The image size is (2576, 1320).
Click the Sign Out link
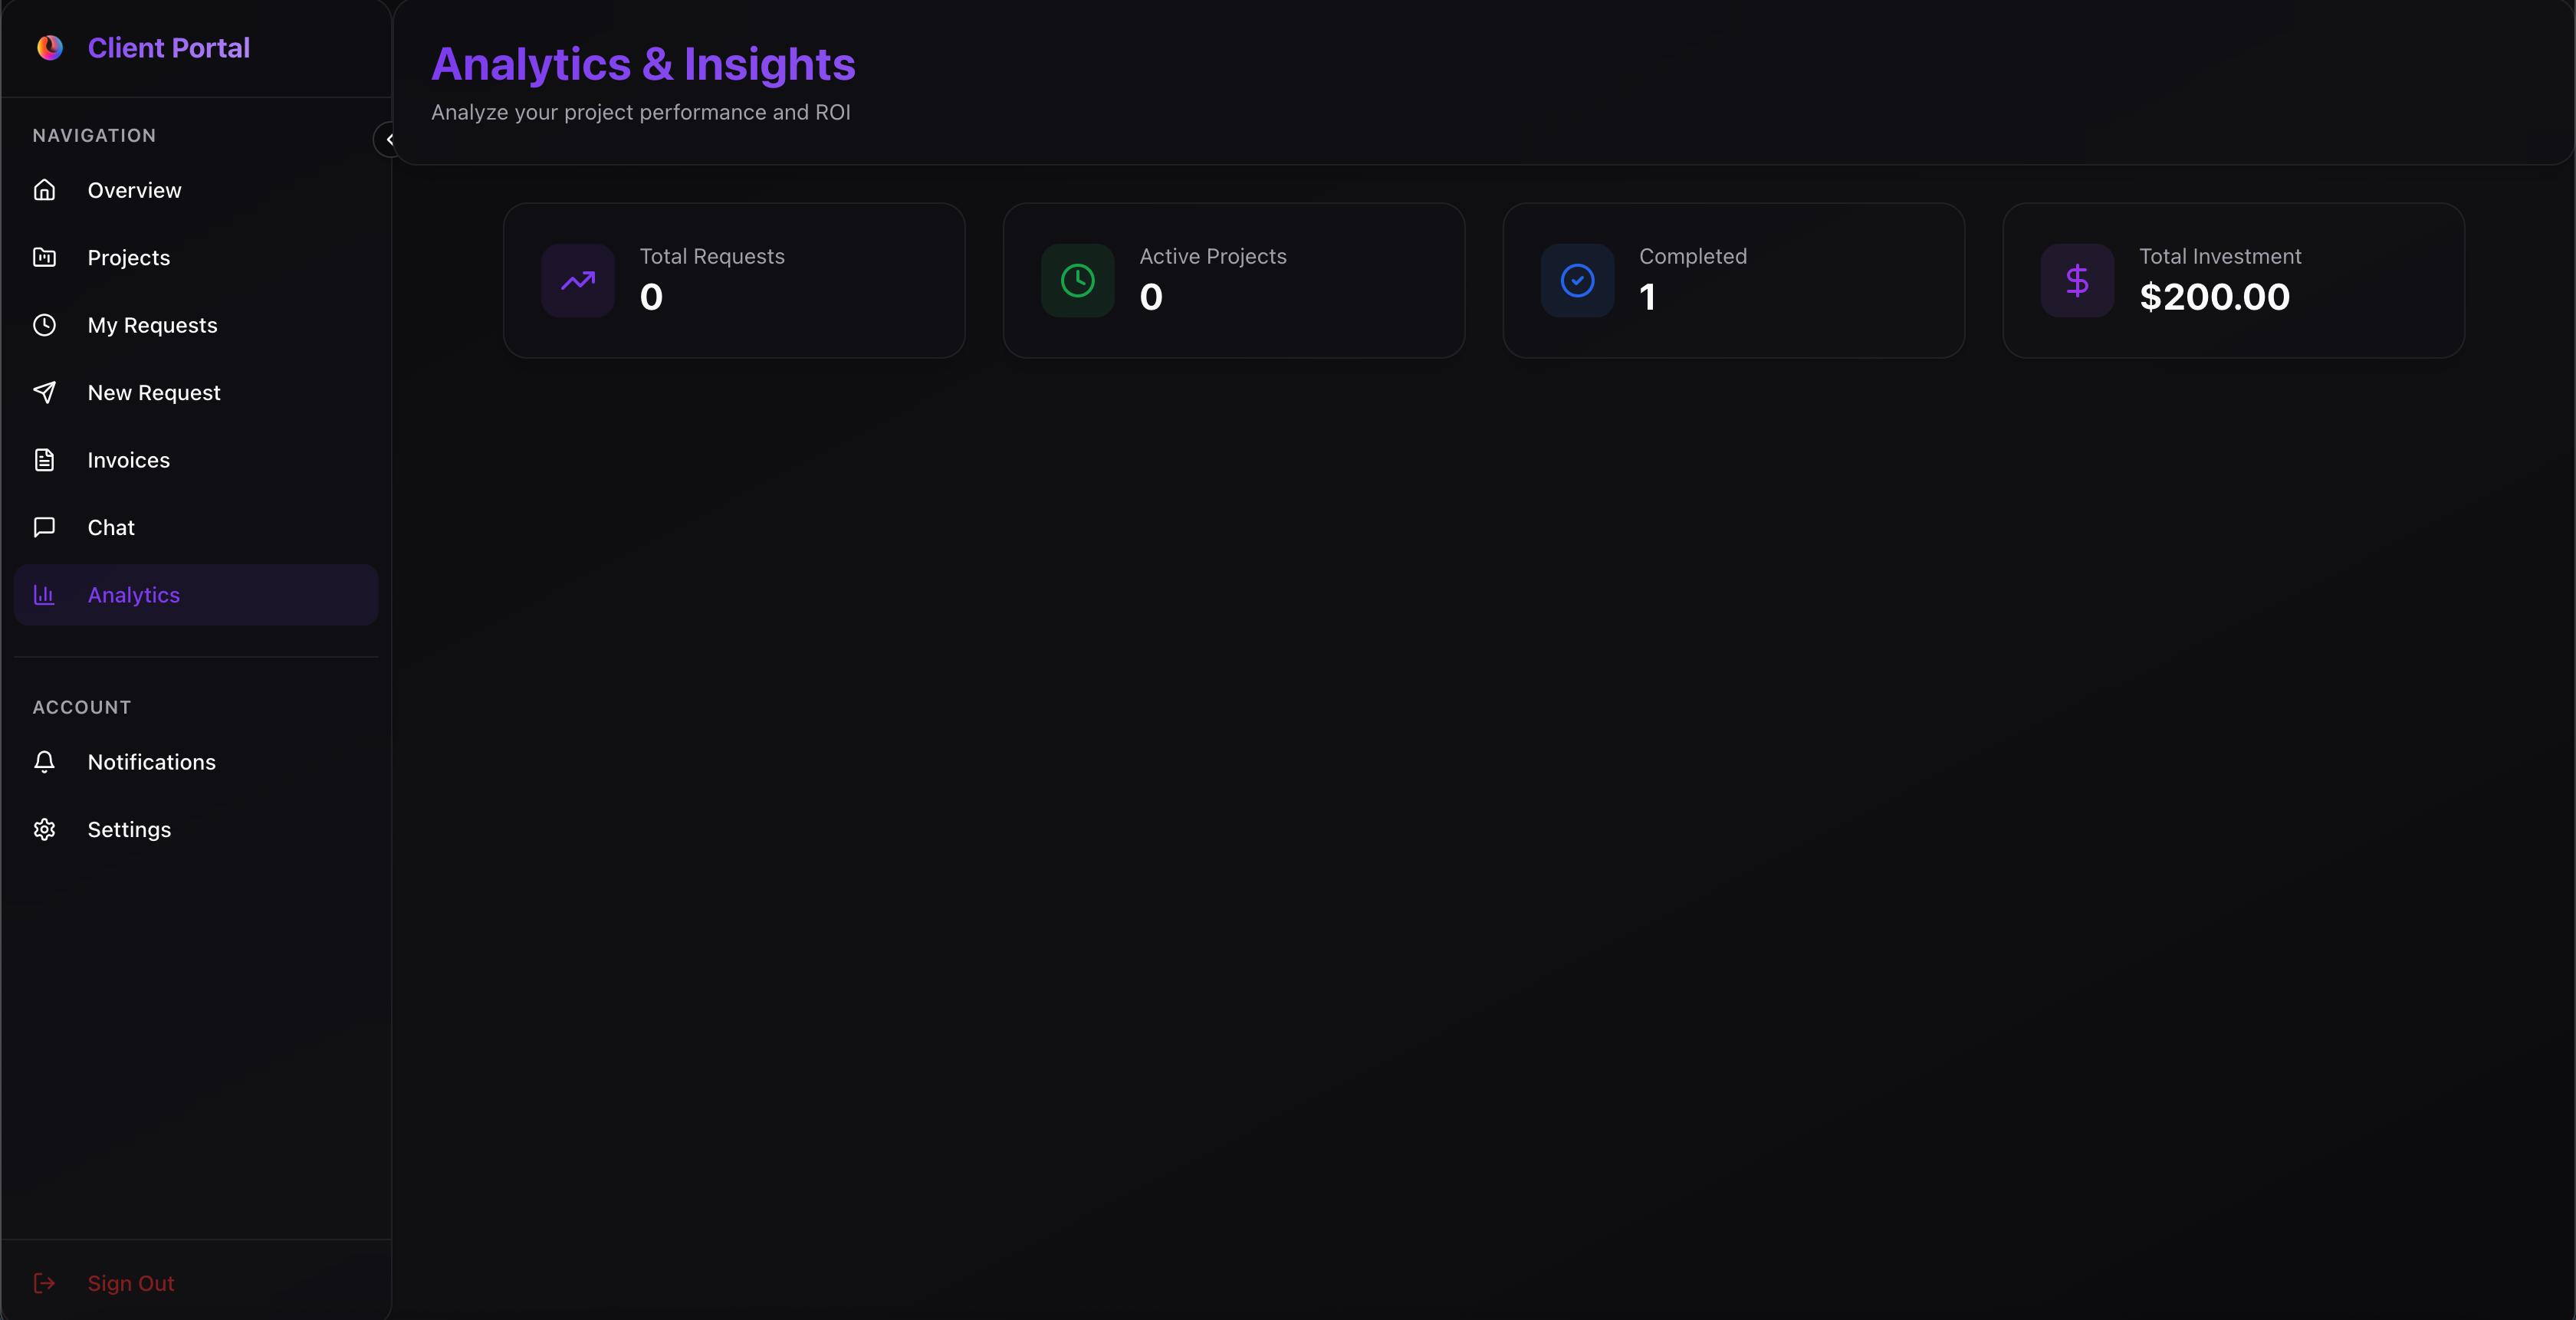click(130, 1283)
